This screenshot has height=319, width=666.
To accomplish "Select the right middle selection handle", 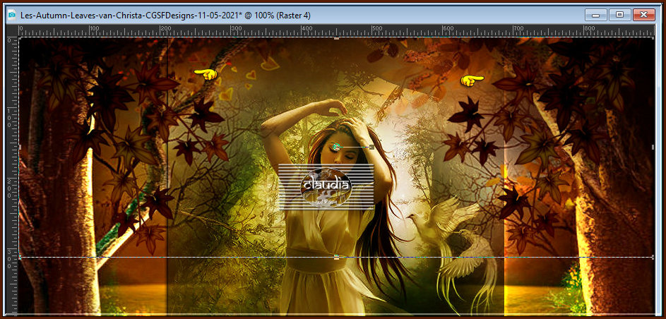I will click(x=653, y=147).
